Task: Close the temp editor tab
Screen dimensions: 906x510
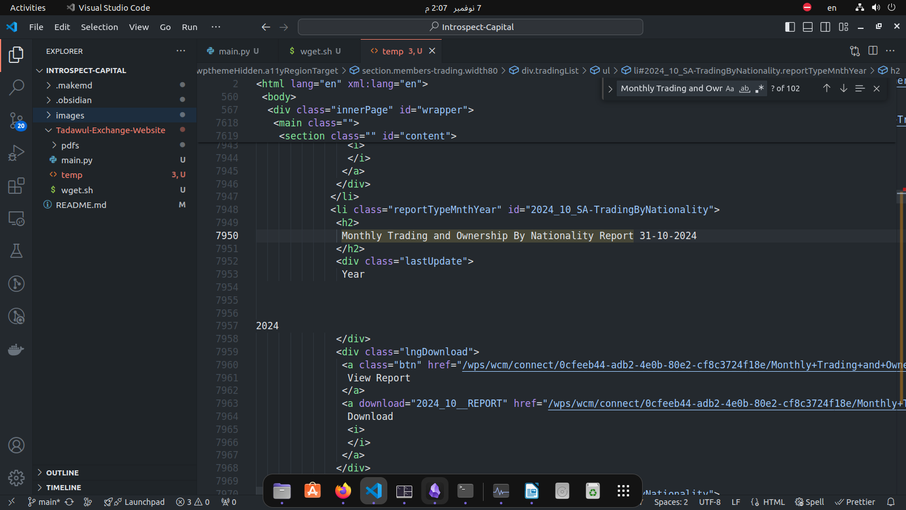Action: 432,51
